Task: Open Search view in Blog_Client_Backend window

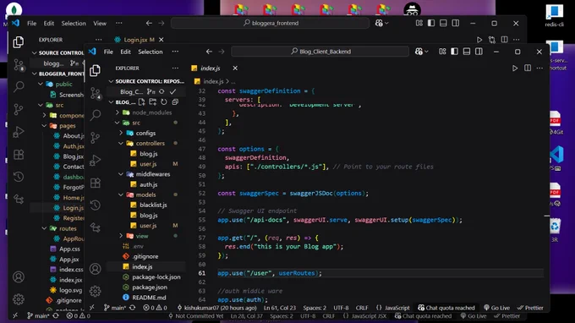Action: coord(96,115)
